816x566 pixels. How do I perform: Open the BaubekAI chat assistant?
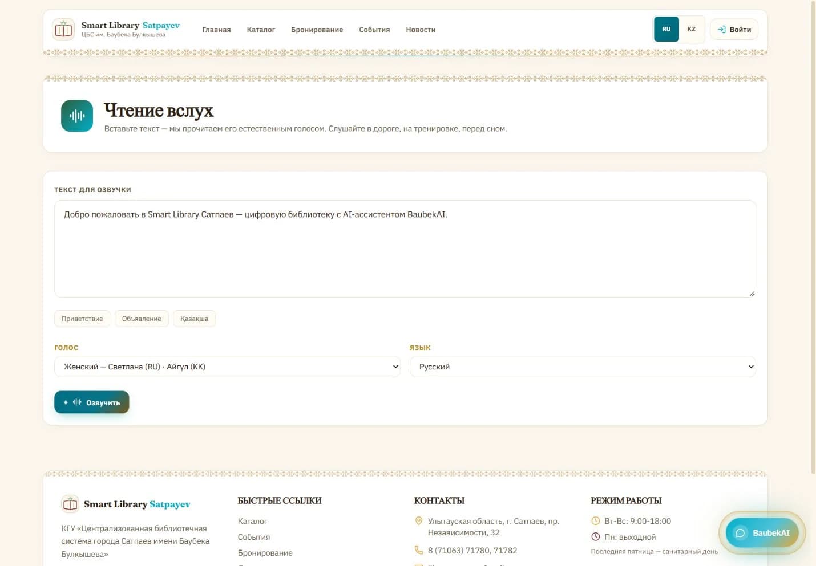pyautogui.click(x=762, y=533)
